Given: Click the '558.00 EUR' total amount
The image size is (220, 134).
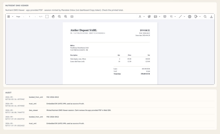Looking at the screenshot, I should [145, 74].
